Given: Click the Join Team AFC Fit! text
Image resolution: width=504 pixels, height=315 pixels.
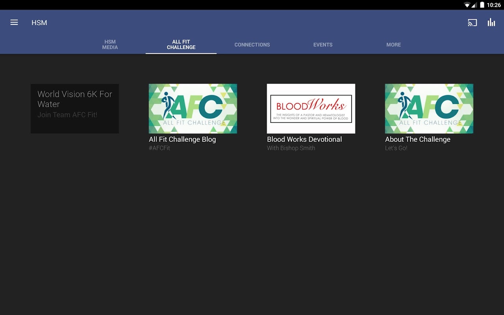Looking at the screenshot, I should [x=67, y=115].
